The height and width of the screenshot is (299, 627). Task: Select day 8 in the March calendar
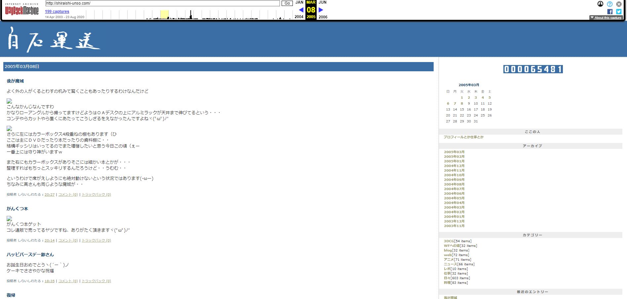tap(462, 104)
